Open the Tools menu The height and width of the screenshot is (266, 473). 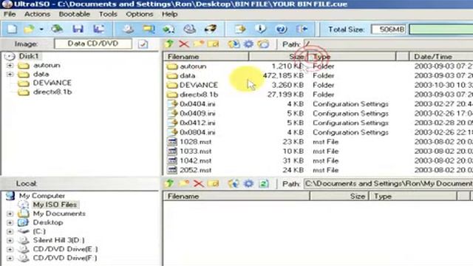point(108,14)
